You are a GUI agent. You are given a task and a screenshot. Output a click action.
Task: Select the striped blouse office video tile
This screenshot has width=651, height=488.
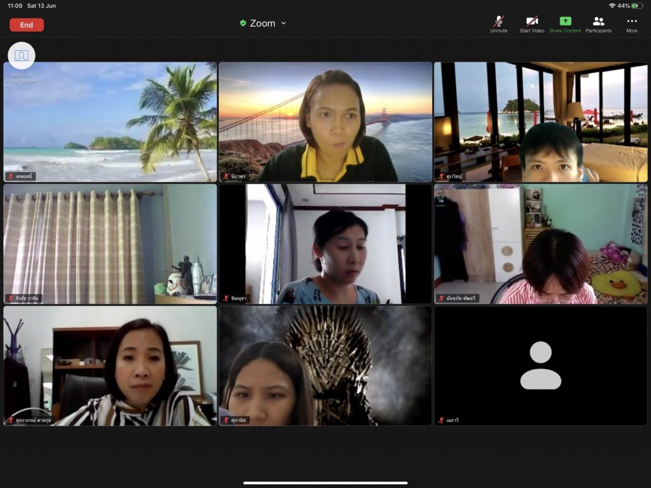[x=110, y=366]
